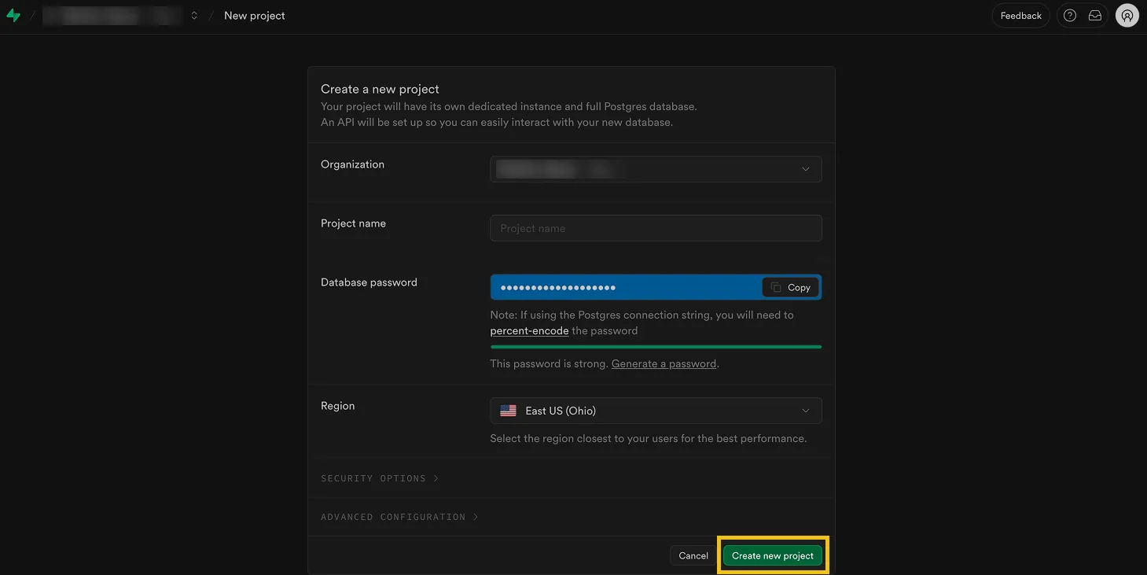Viewport: 1147px width, 575px height.
Task: Toggle the organization switcher arrows in breadcrumb
Action: point(194,16)
